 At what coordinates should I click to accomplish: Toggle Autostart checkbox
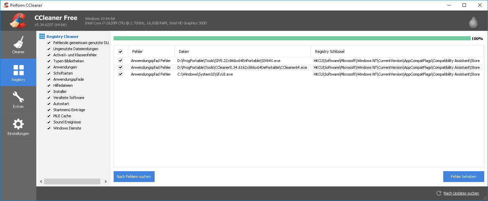(x=49, y=104)
